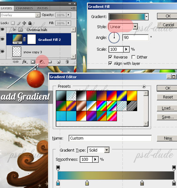
Task: Hide the Christmas balls group with its eye icon
Action: pyautogui.click(x=2, y=30)
